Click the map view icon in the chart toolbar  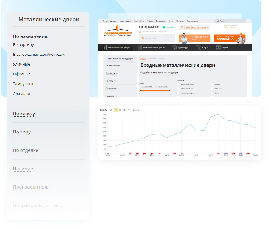129,110
